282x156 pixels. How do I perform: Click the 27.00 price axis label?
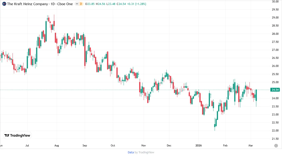point(275,50)
